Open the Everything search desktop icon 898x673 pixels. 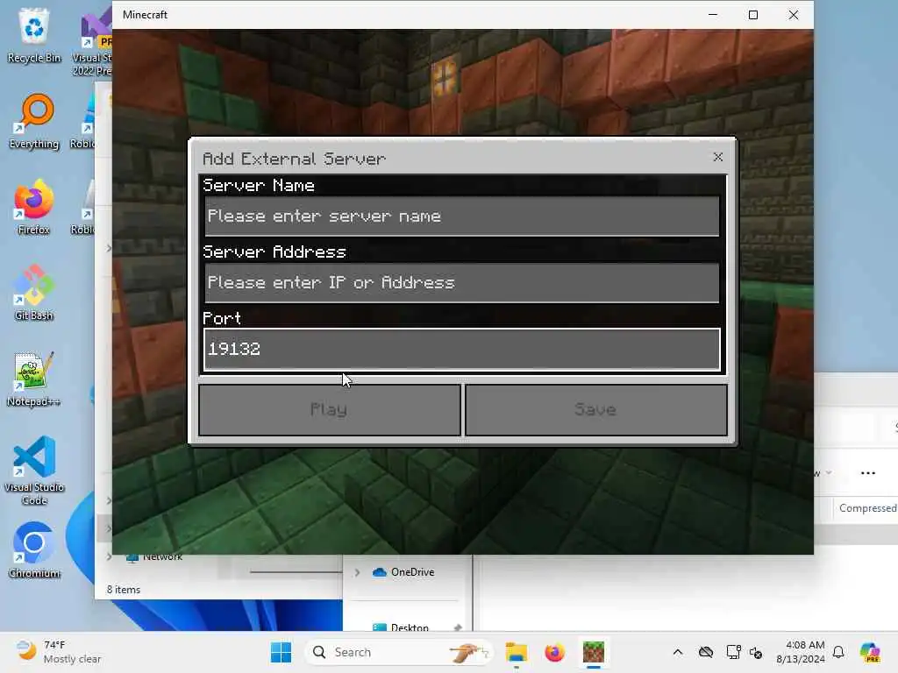(x=34, y=121)
